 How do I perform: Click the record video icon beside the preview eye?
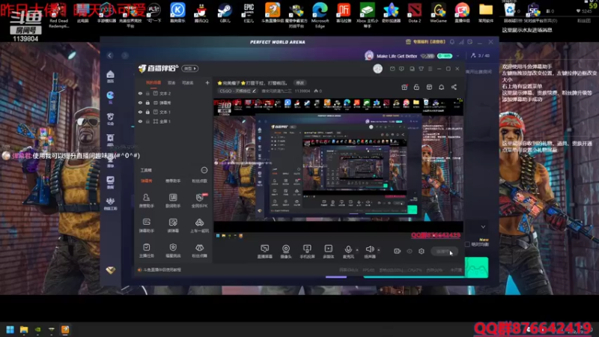398,251
